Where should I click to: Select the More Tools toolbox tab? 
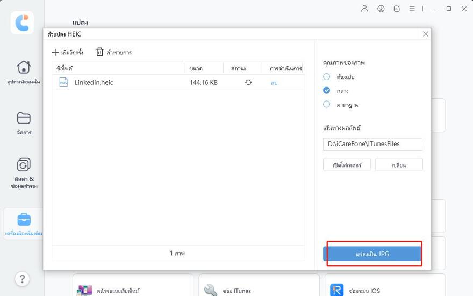pyautogui.click(x=24, y=224)
